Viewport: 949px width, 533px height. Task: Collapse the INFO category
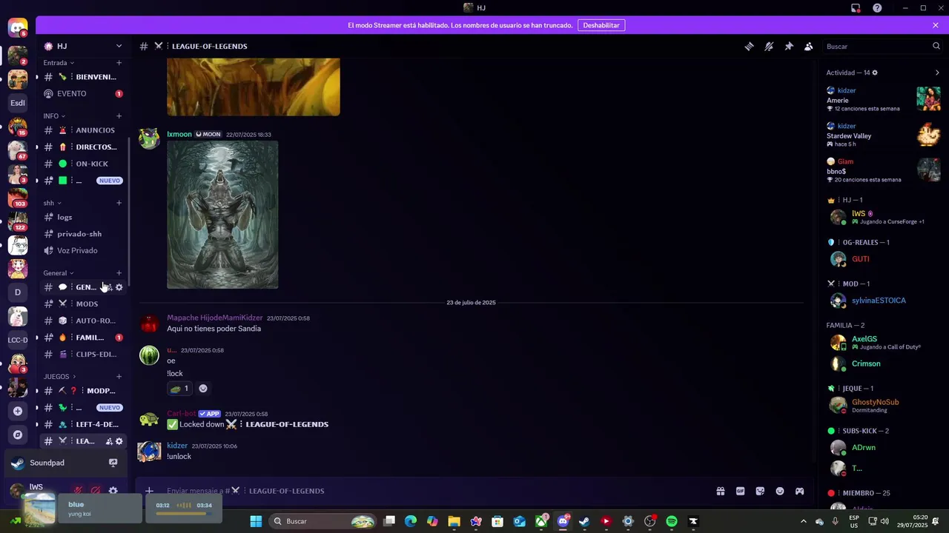(53, 116)
